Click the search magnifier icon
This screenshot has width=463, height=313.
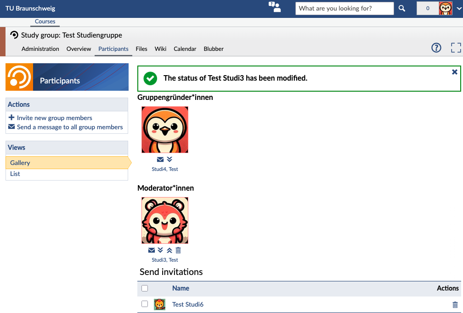coord(401,8)
